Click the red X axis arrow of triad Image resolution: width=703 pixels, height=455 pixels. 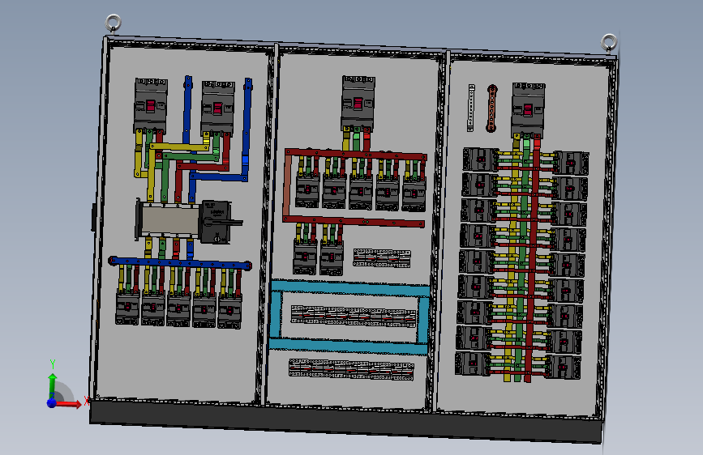coord(70,404)
